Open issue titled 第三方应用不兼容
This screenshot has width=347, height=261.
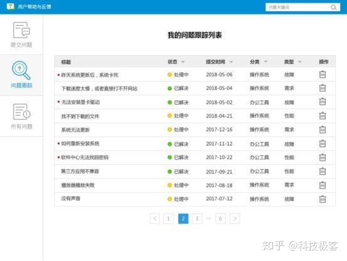80,171
